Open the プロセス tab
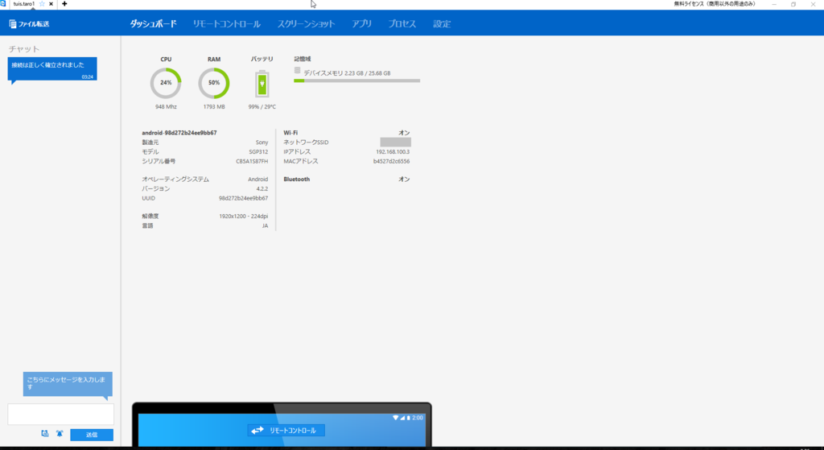This screenshot has width=824, height=450. tap(402, 23)
